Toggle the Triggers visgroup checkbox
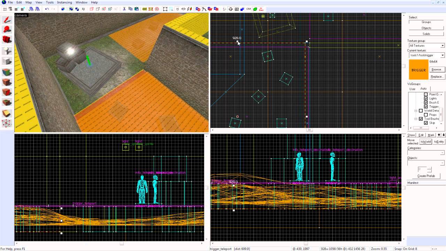The width and height of the screenshot is (446, 251). coord(426,107)
